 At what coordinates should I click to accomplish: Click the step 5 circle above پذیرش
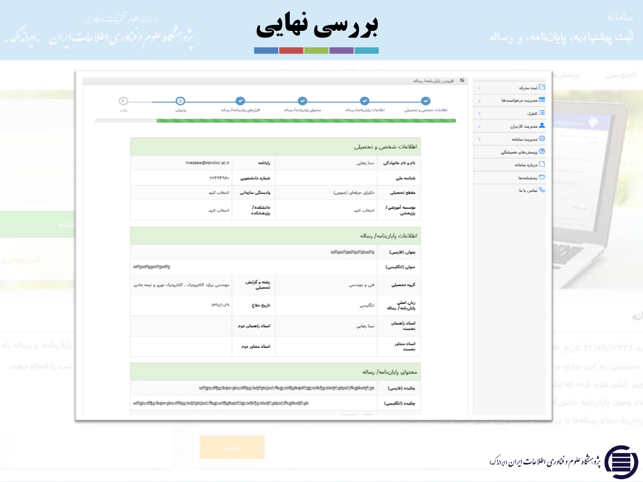(x=180, y=101)
